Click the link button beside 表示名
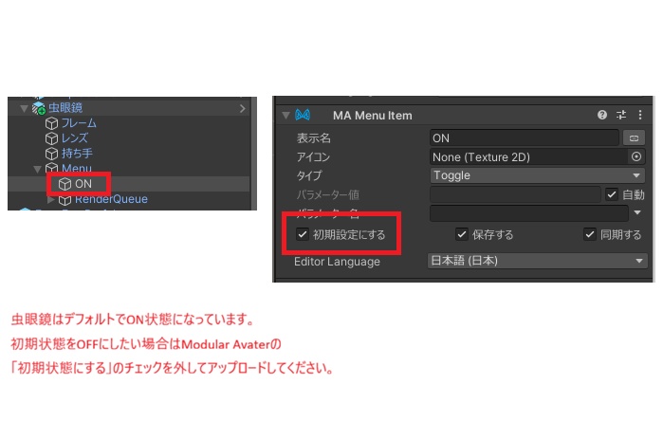 634,137
